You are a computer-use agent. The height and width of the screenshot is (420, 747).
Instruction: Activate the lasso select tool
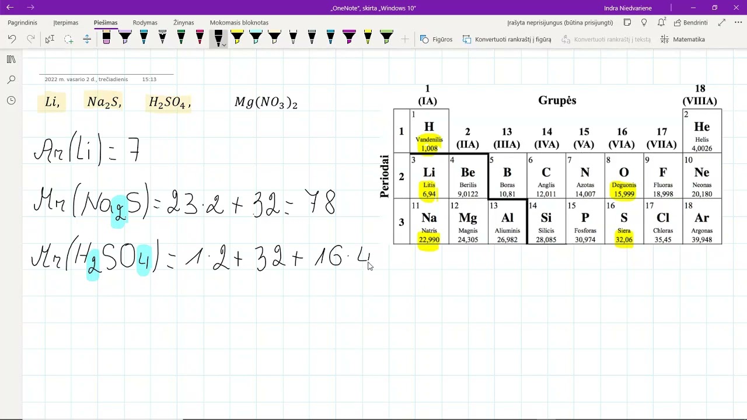tap(68, 39)
